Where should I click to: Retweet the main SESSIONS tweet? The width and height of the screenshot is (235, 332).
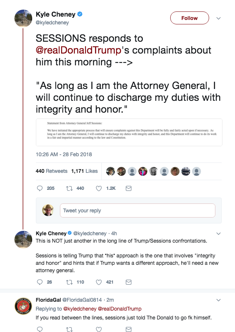[69, 188]
